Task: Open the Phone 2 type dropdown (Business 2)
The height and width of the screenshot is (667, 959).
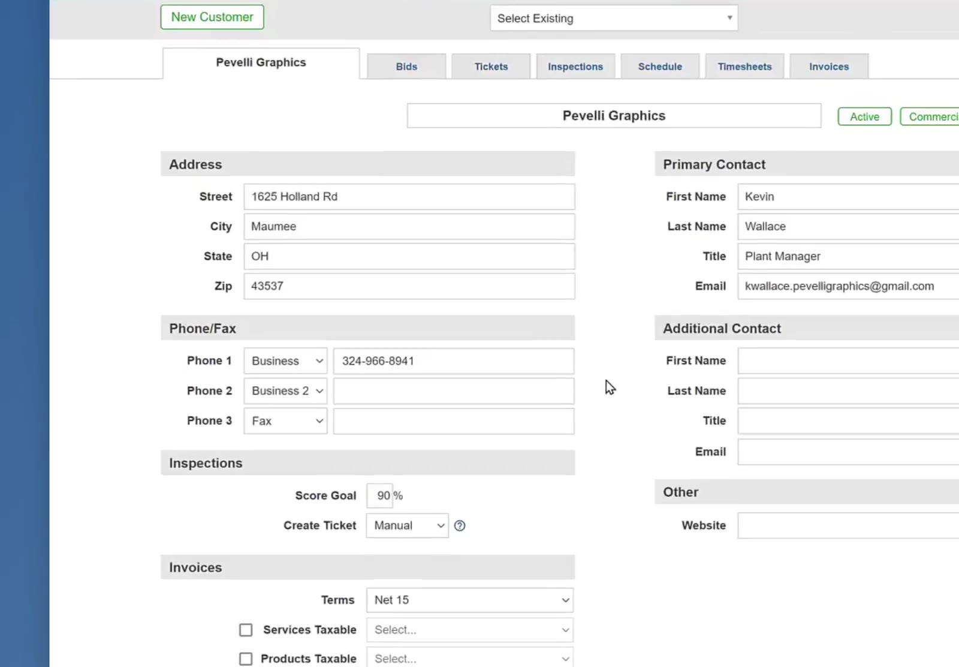Action: click(285, 391)
